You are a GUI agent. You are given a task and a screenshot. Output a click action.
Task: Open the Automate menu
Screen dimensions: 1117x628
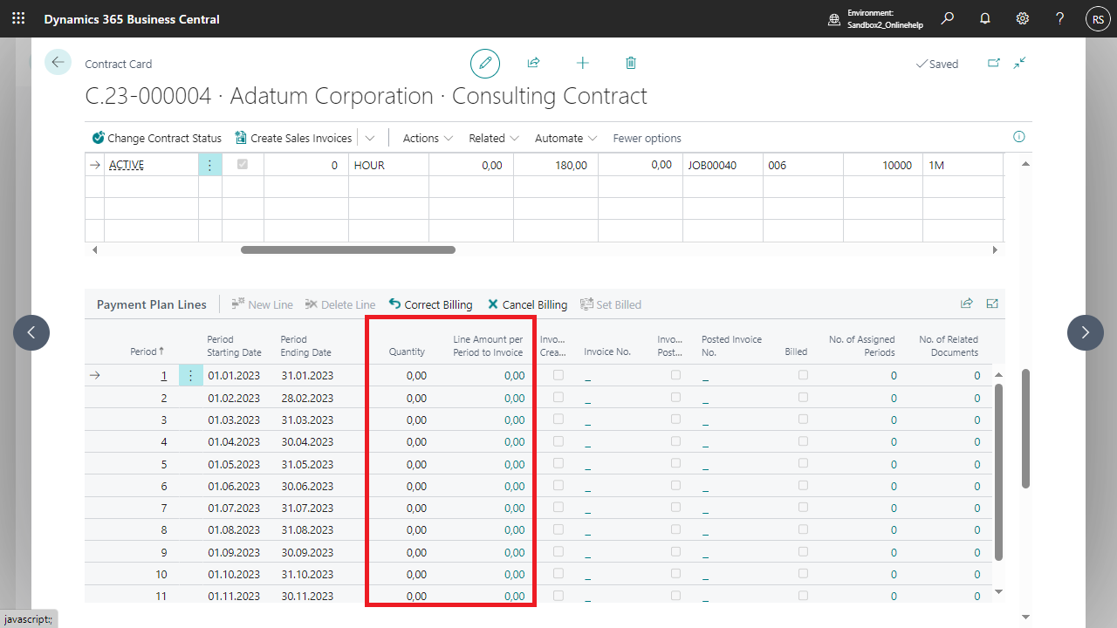tap(565, 138)
